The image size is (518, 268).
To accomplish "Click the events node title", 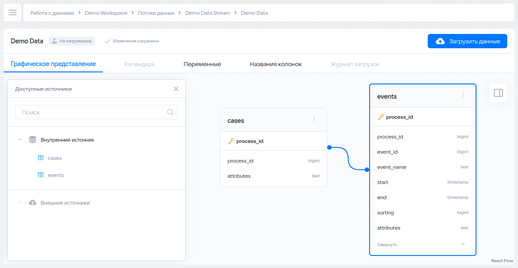I will [x=387, y=96].
